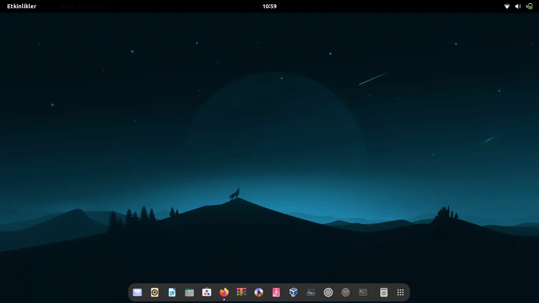
Task: Click the battery status icon
Action: 530,6
